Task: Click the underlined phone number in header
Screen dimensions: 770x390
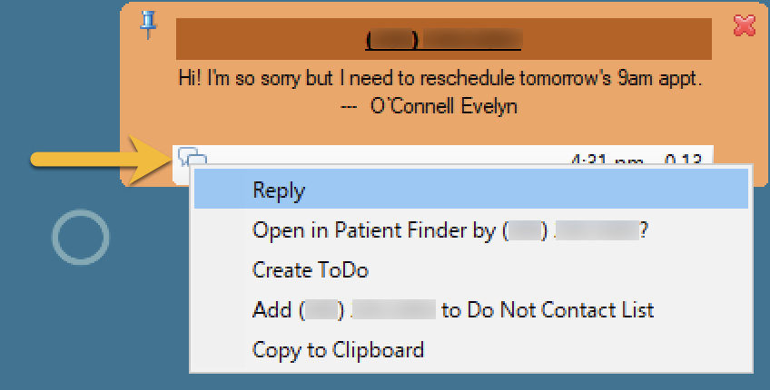Action: [444, 41]
